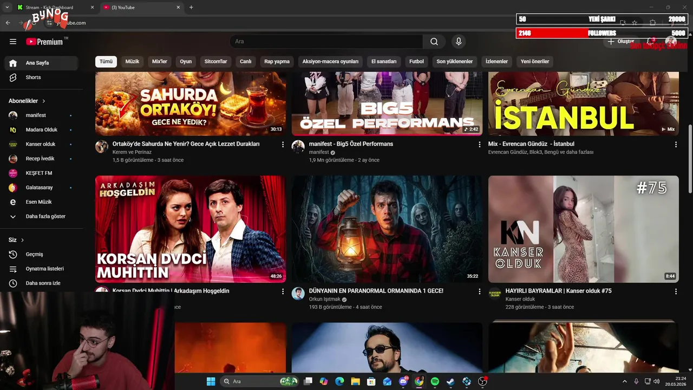Open Geçmiş watch history
Screen dimensions: 693x390
(x=42, y=254)
